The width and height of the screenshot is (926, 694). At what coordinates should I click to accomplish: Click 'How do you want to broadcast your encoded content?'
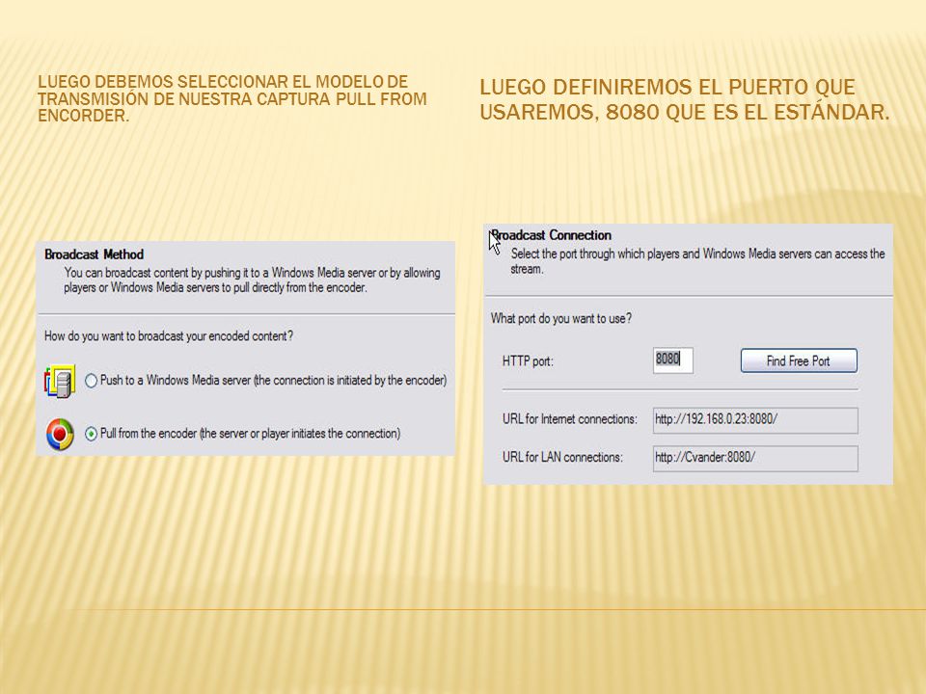(x=169, y=335)
